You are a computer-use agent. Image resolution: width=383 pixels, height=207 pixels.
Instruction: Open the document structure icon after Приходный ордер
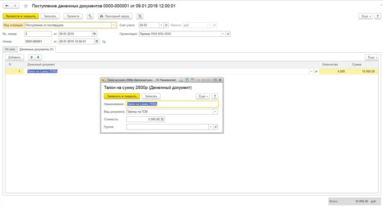click(x=140, y=16)
